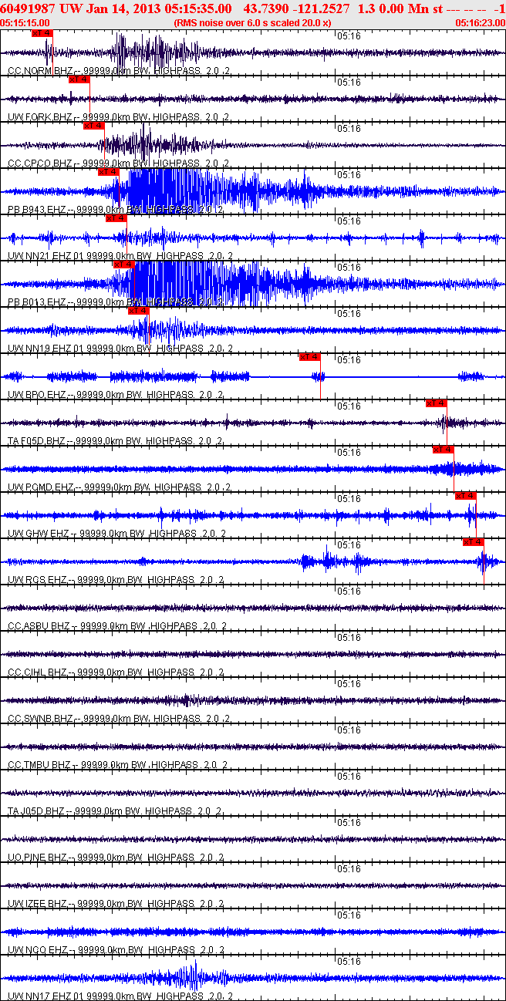Click the coordinates 43.7390 -121.2527
The image size is (506, 1001).
point(295,8)
